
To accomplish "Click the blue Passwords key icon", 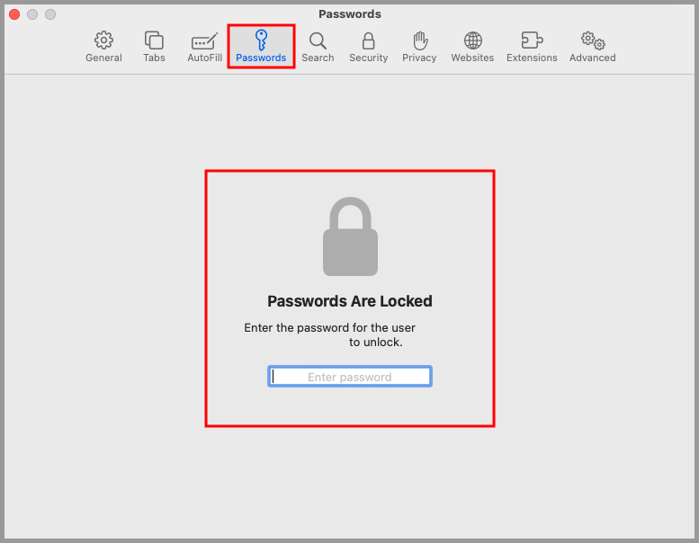I will click(x=261, y=40).
